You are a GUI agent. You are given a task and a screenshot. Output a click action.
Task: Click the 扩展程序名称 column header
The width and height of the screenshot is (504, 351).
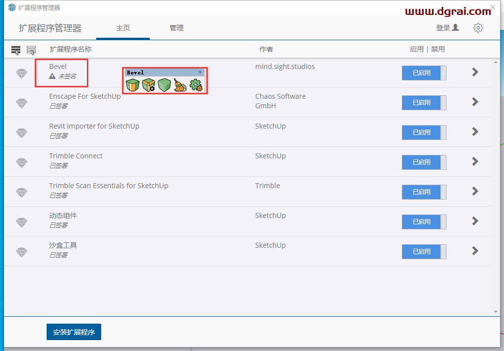71,49
